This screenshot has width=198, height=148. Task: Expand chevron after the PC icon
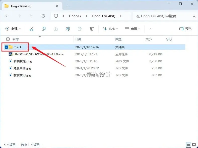(x=63, y=16)
